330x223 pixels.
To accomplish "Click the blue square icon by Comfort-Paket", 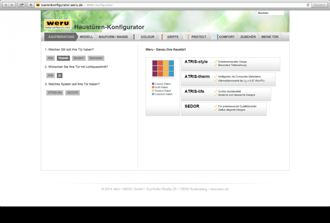I will [x=153, y=94].
